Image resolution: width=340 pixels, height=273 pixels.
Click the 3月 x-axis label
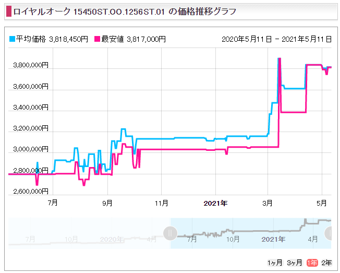[x=268, y=203]
